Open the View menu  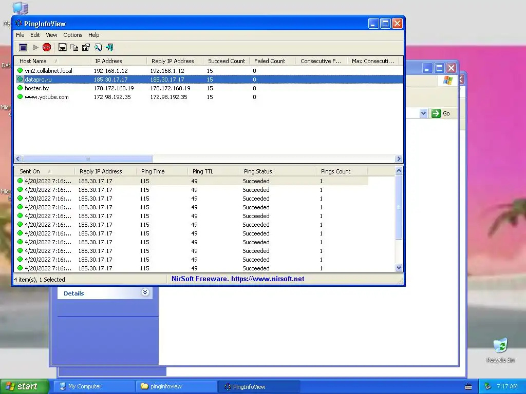tap(51, 35)
